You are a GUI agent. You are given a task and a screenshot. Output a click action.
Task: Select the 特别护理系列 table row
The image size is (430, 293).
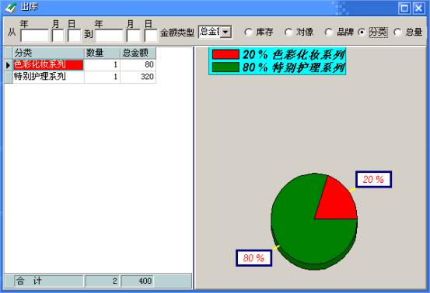click(80, 77)
